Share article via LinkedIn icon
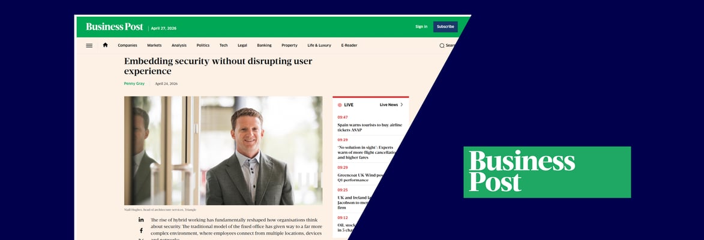704x240 pixels. coord(141,220)
